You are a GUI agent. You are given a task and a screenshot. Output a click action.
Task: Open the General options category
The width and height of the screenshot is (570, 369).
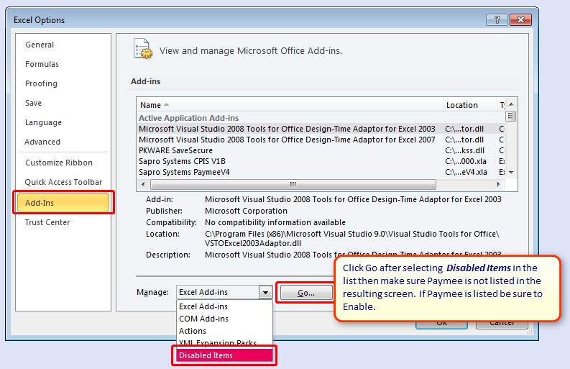[x=40, y=45]
